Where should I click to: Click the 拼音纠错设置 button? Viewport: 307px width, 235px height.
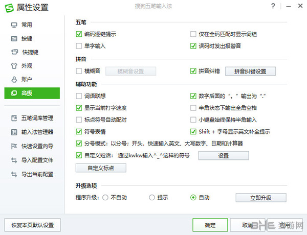tap(250, 71)
